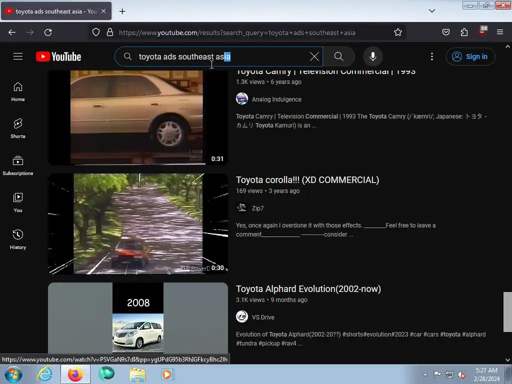Open the tracking protection shield icon
This screenshot has height=384, width=512.
pos(95,32)
